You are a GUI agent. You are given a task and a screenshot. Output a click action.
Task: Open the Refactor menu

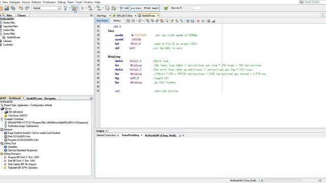pos(36,2)
